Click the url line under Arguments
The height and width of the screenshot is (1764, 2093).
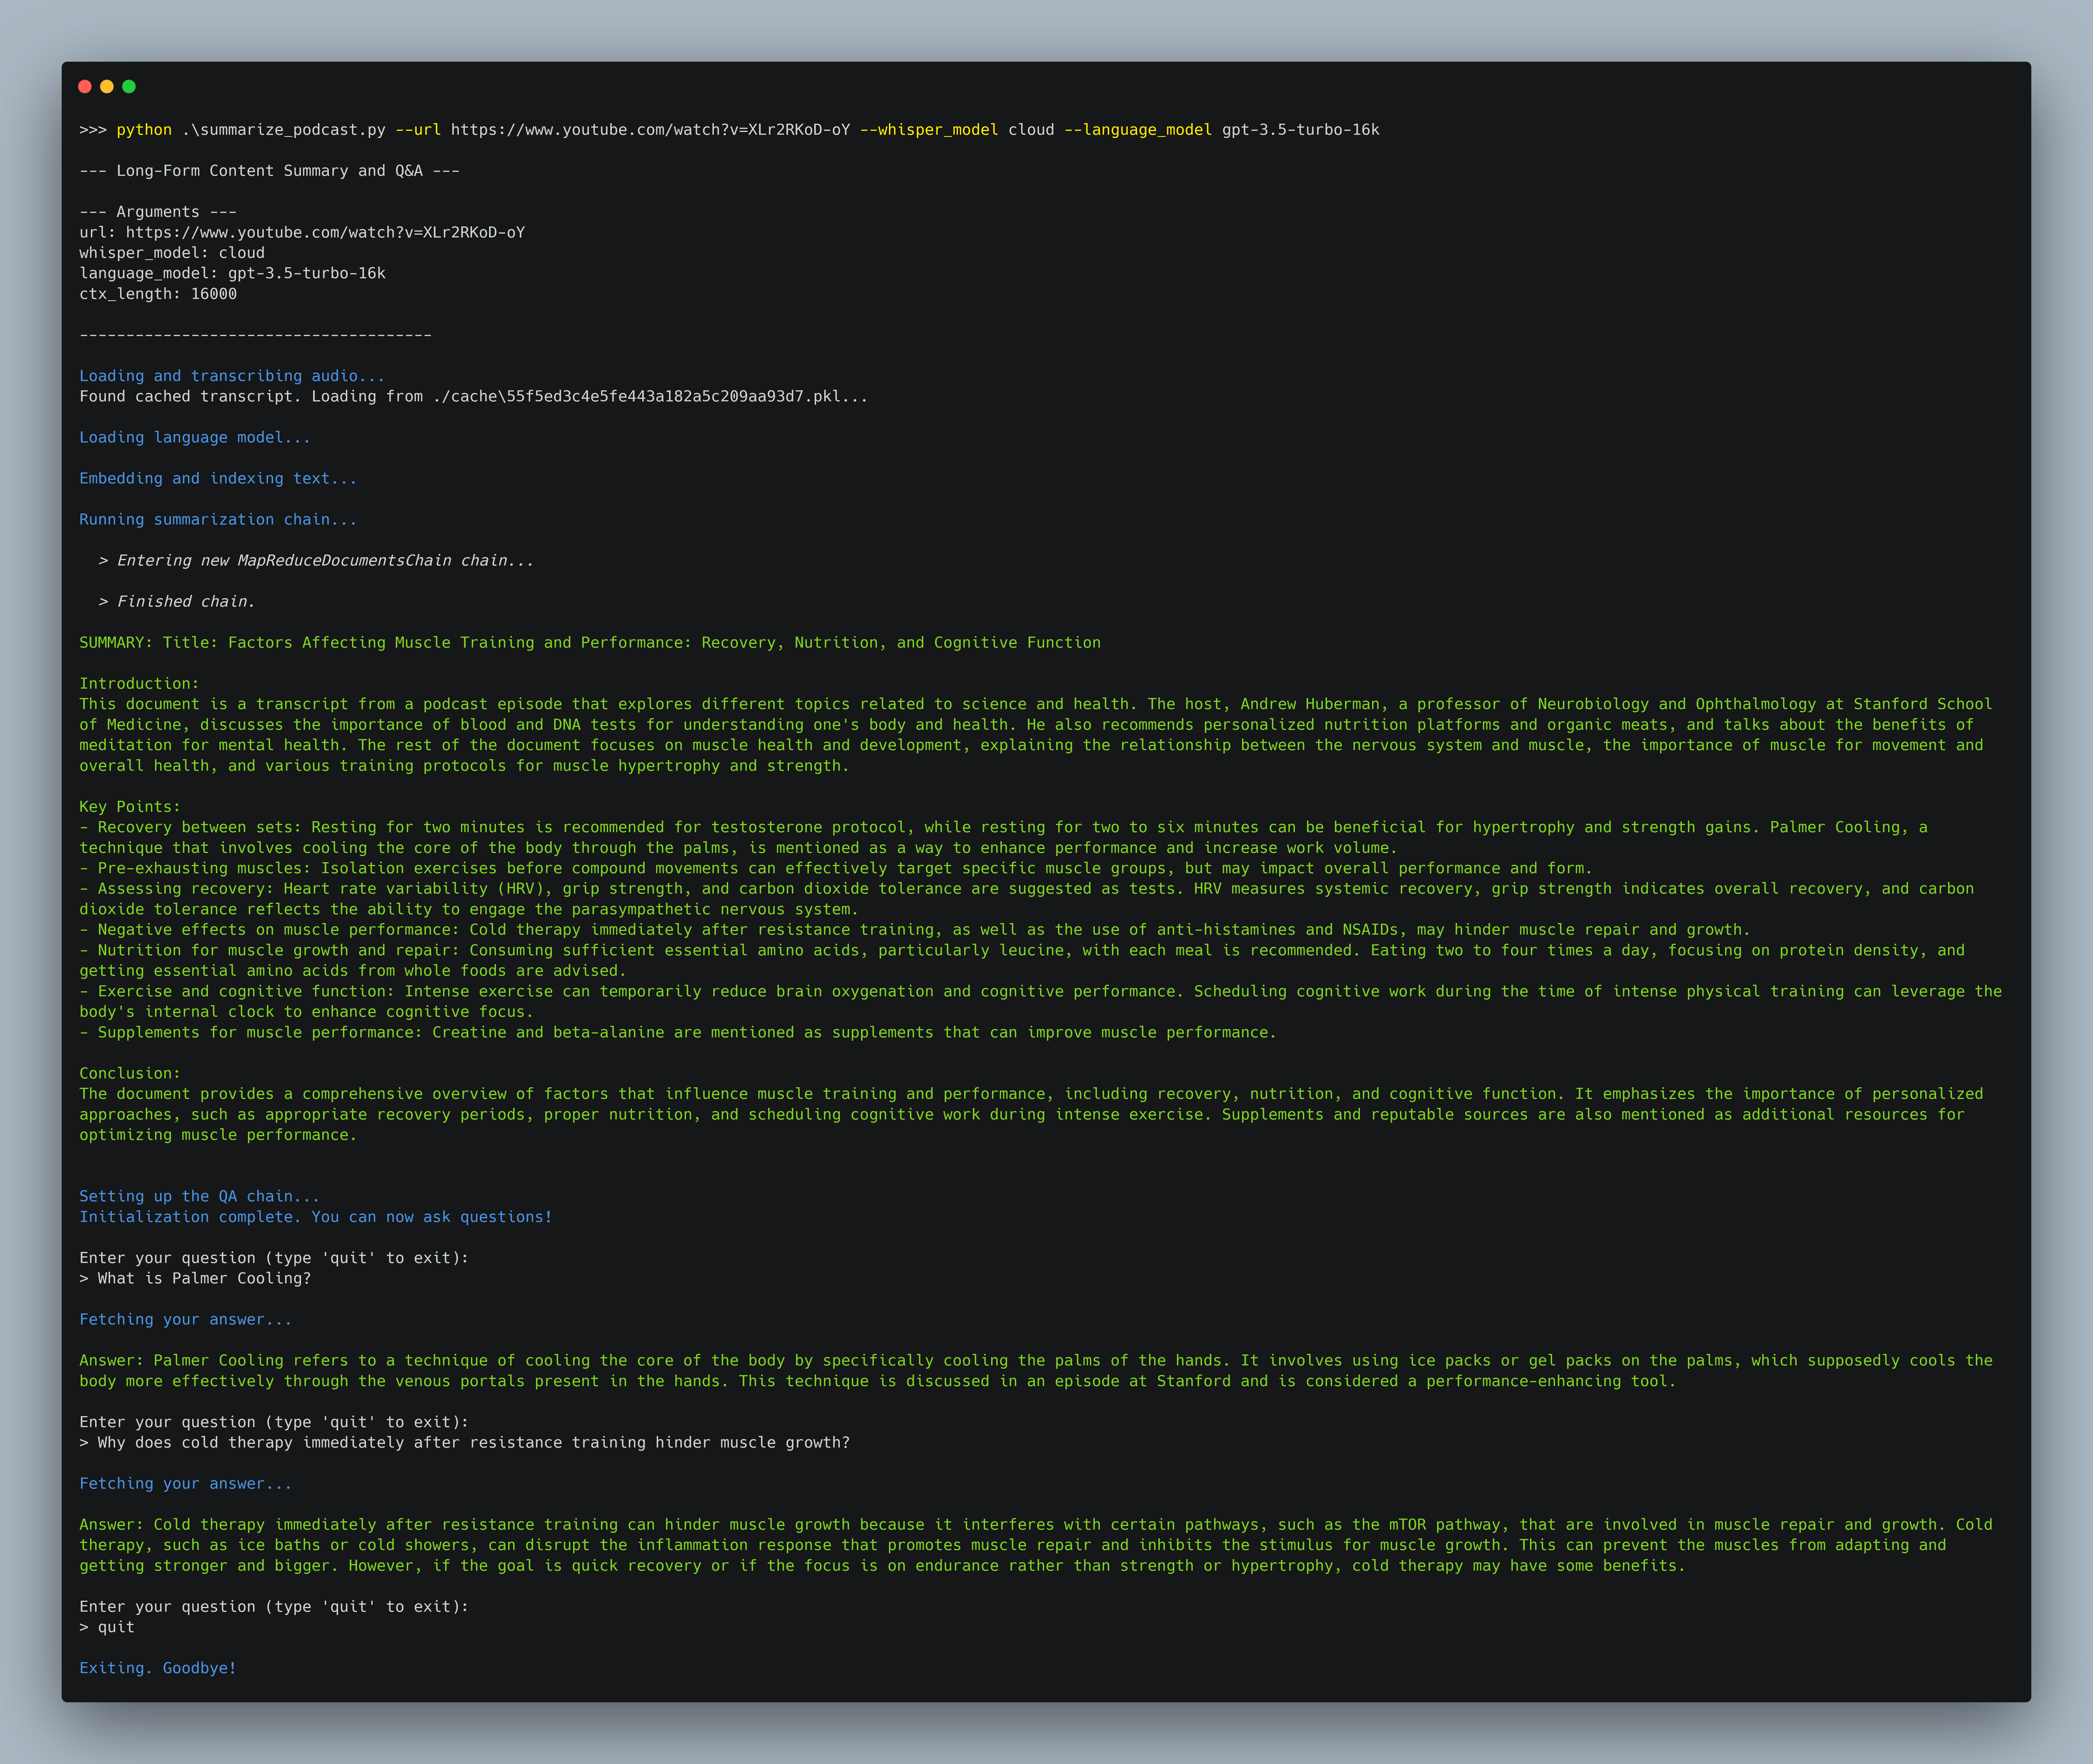[302, 232]
